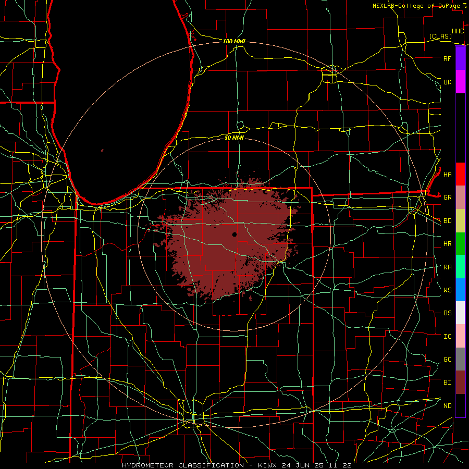Click the GC legend label
This screenshot has height=469, width=469.
pos(447,360)
